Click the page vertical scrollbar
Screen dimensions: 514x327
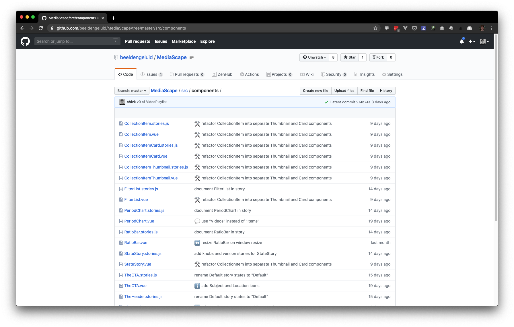(496, 128)
